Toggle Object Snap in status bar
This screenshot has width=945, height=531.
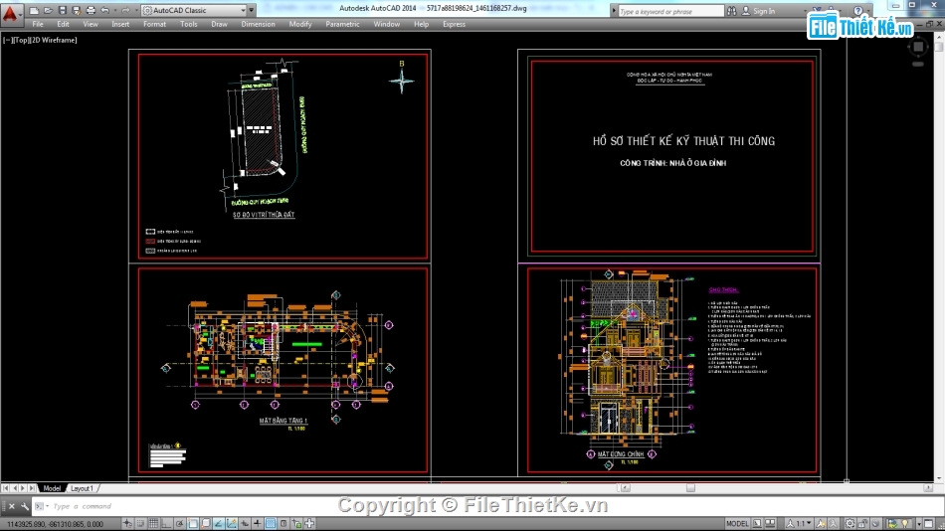point(193,524)
